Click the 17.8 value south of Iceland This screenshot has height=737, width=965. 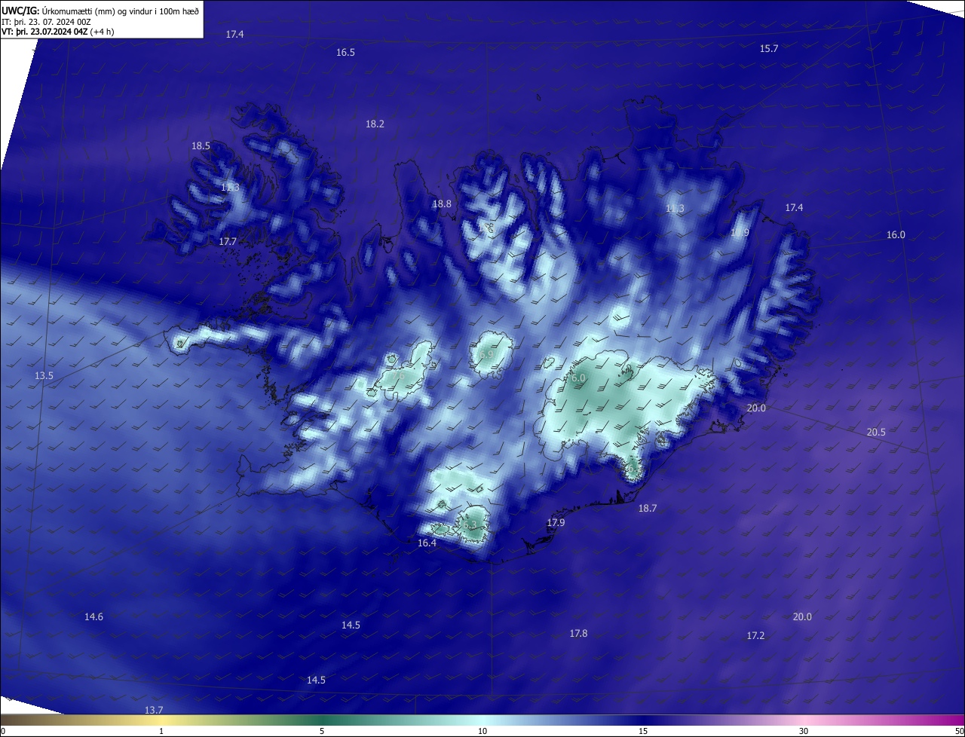578,634
